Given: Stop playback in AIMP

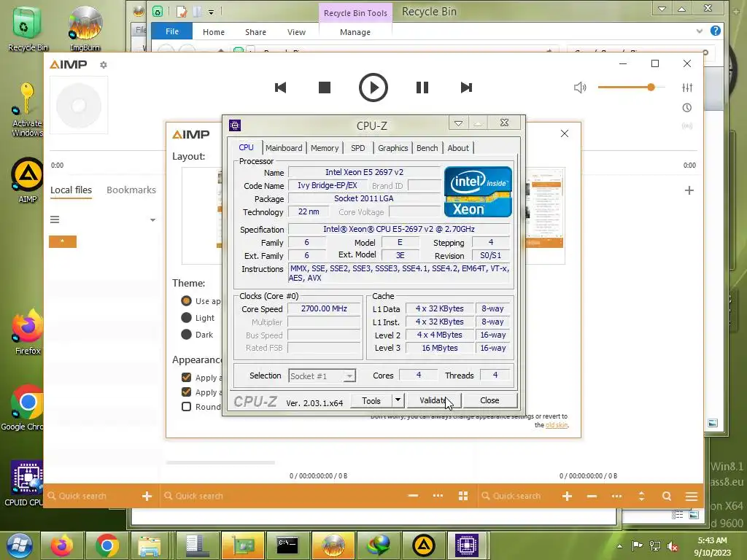Looking at the screenshot, I should pyautogui.click(x=325, y=87).
